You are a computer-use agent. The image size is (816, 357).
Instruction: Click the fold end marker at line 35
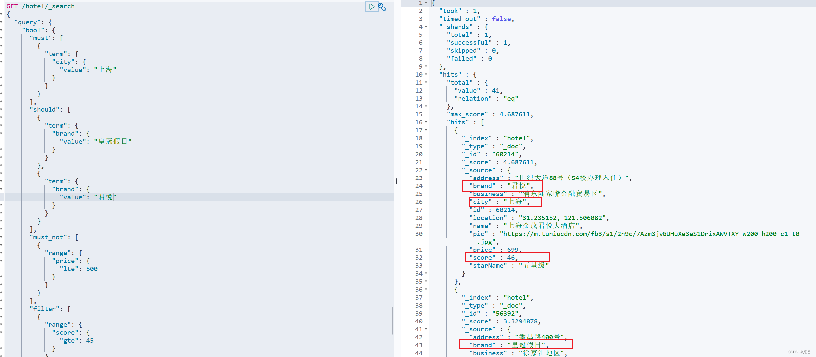tap(426, 281)
